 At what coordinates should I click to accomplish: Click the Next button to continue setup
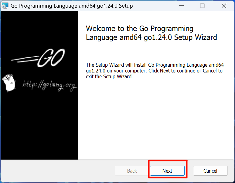tap(167, 171)
